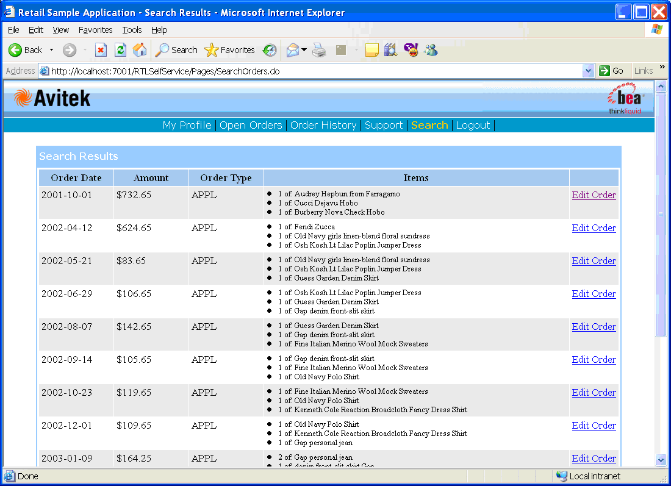Viewport: 671px width, 486px height.
Task: Edit Order for 2003-01-09
Action: (594, 459)
